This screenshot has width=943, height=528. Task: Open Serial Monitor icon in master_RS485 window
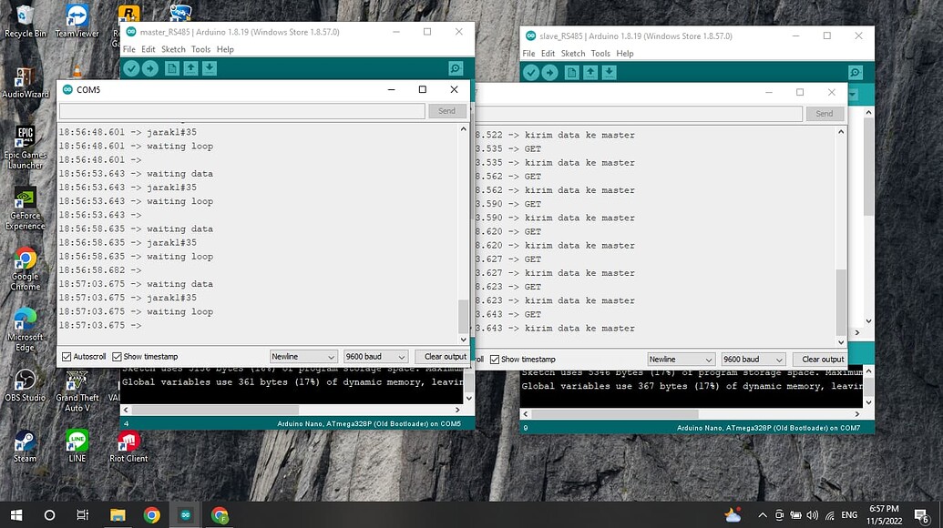[456, 68]
